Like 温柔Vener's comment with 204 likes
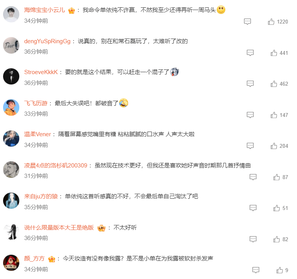Image resolution: width=297 pixels, height=279 pixels. tap(274, 146)
